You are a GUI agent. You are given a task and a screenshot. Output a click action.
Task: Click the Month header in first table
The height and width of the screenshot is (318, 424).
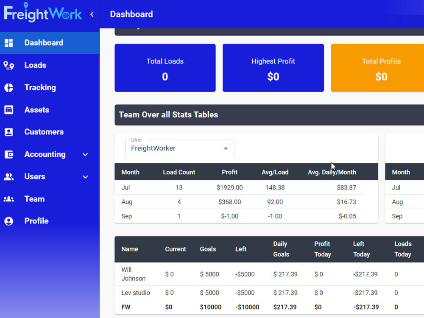click(x=130, y=172)
